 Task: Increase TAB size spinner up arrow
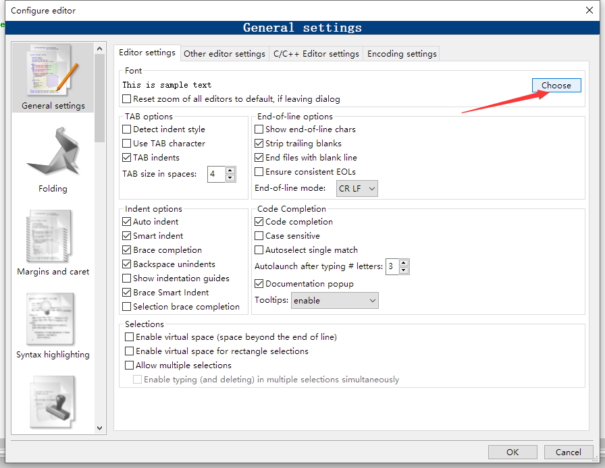[x=230, y=171]
